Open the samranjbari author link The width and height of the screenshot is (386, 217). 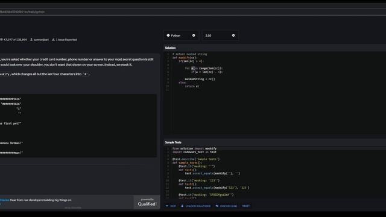click(x=41, y=40)
